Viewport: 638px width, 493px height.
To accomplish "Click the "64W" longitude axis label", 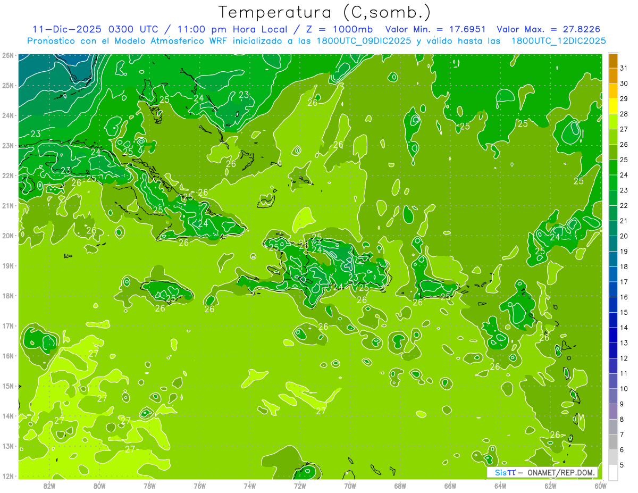I will [x=500, y=486].
